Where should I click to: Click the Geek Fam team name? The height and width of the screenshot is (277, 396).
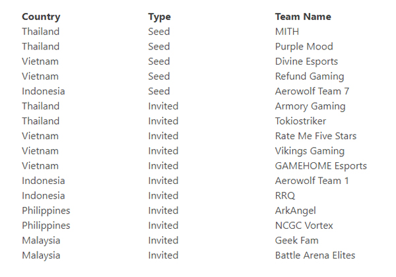[x=297, y=241]
